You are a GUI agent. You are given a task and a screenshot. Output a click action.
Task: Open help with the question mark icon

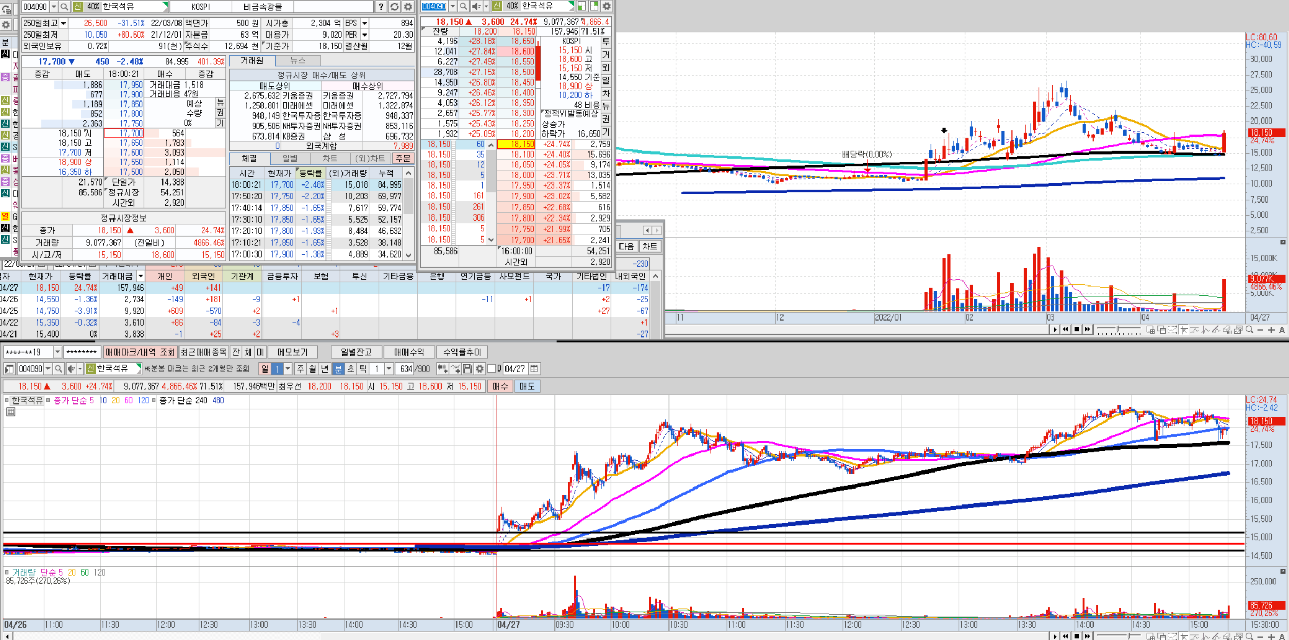click(x=381, y=7)
